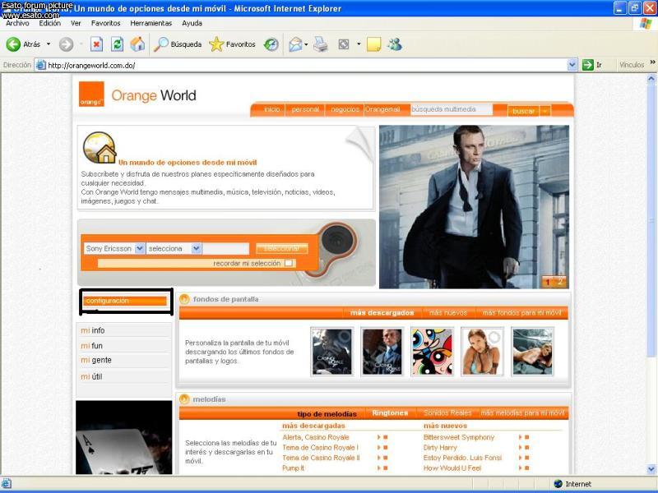Open the Sony Ericsson brand dropdown
The image size is (658, 493).
coord(140,249)
